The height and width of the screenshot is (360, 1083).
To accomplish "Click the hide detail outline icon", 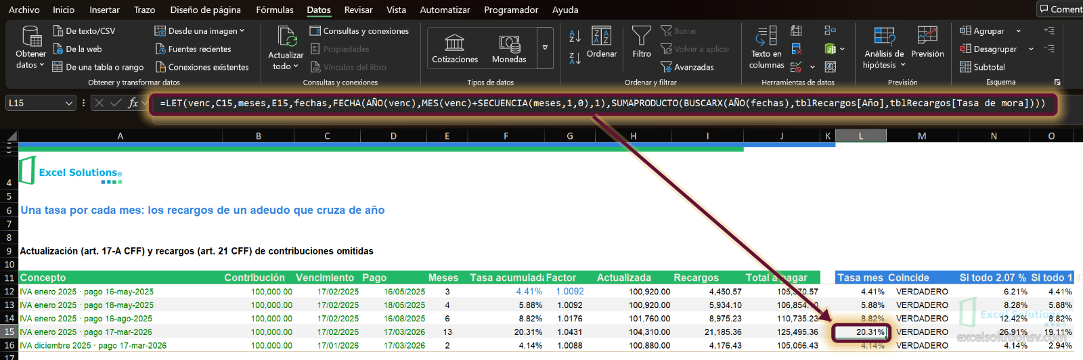I will [x=1049, y=49].
